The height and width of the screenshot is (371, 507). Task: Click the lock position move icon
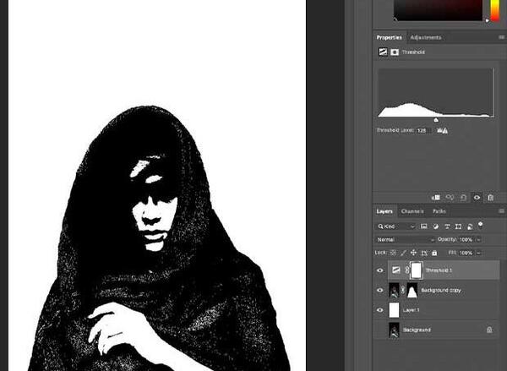[x=413, y=253]
